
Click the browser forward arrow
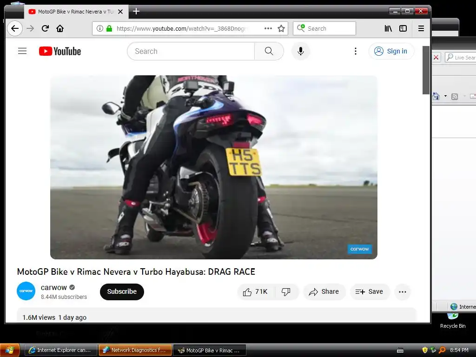tap(30, 28)
